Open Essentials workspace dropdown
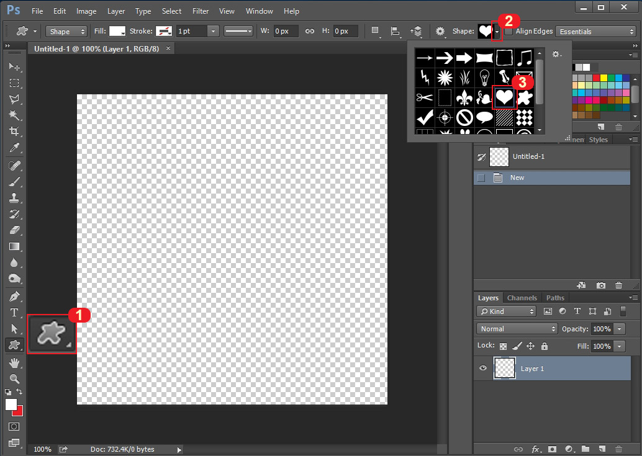Image resolution: width=642 pixels, height=456 pixels. coord(595,32)
